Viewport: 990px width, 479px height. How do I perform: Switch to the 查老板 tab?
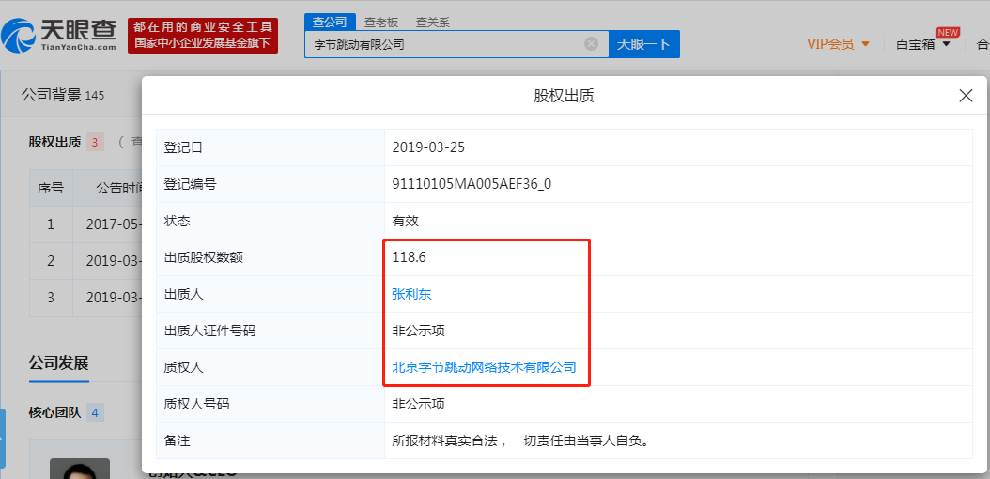[x=381, y=23]
